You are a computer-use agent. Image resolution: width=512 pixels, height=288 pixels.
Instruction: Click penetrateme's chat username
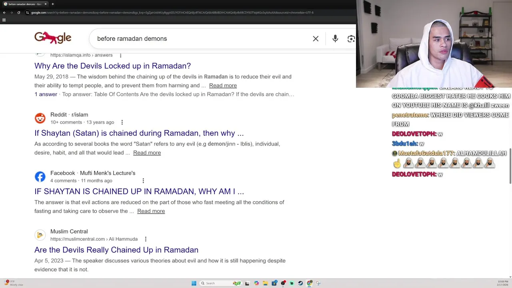[x=410, y=115]
